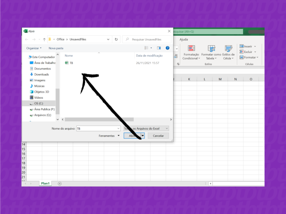
Task: Click date 26/11/2021 15:57 of TB
Action: pyautogui.click(x=147, y=63)
